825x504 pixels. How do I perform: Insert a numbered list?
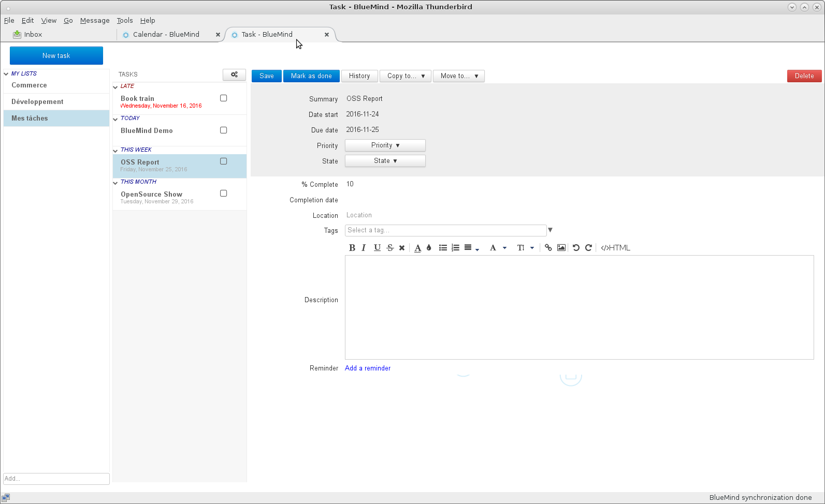pos(455,248)
